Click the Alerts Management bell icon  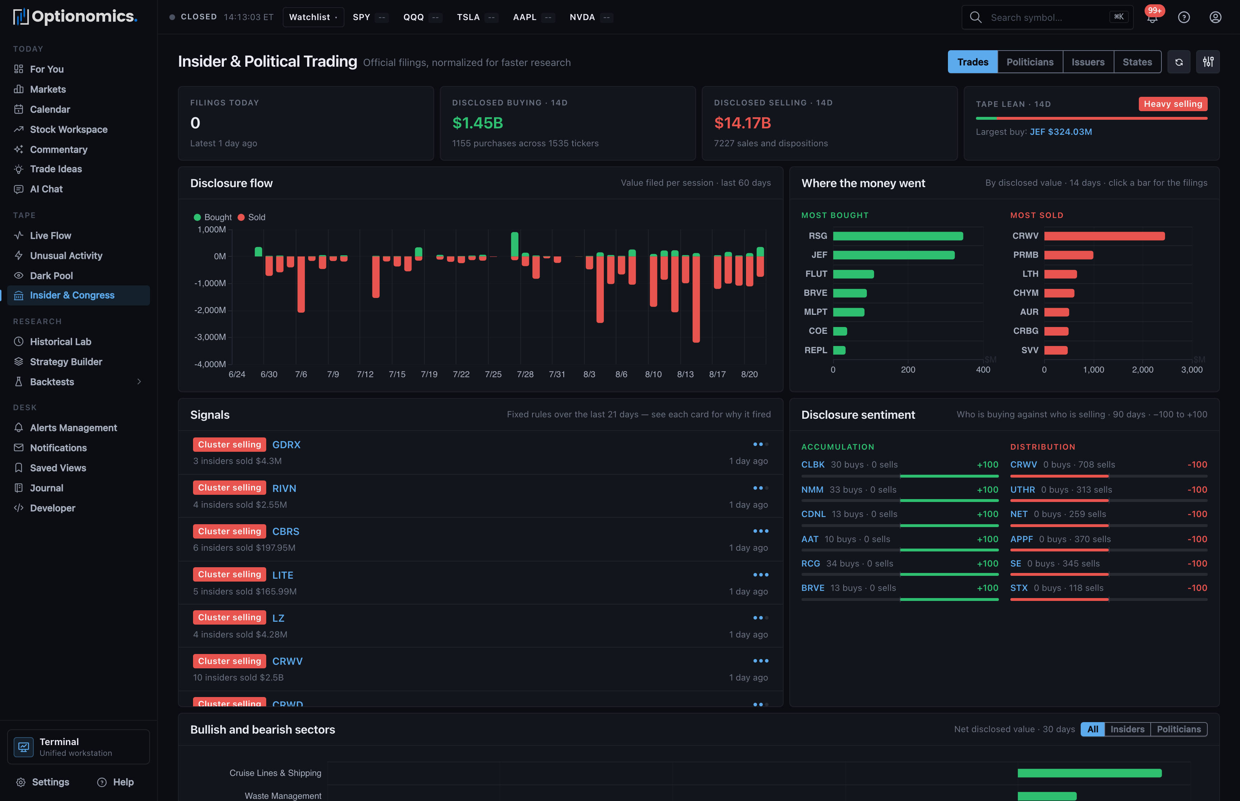pyautogui.click(x=19, y=427)
